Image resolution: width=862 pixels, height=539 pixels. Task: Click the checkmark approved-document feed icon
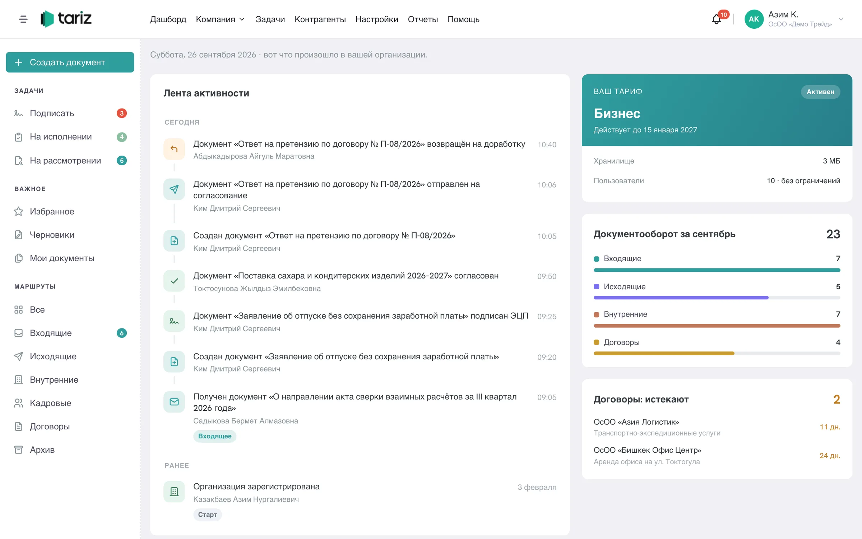tap(174, 281)
